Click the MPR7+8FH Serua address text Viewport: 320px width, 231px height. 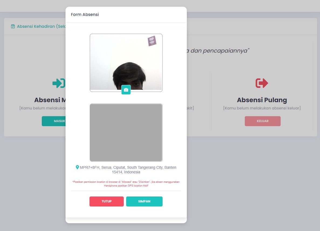pyautogui.click(x=128, y=170)
